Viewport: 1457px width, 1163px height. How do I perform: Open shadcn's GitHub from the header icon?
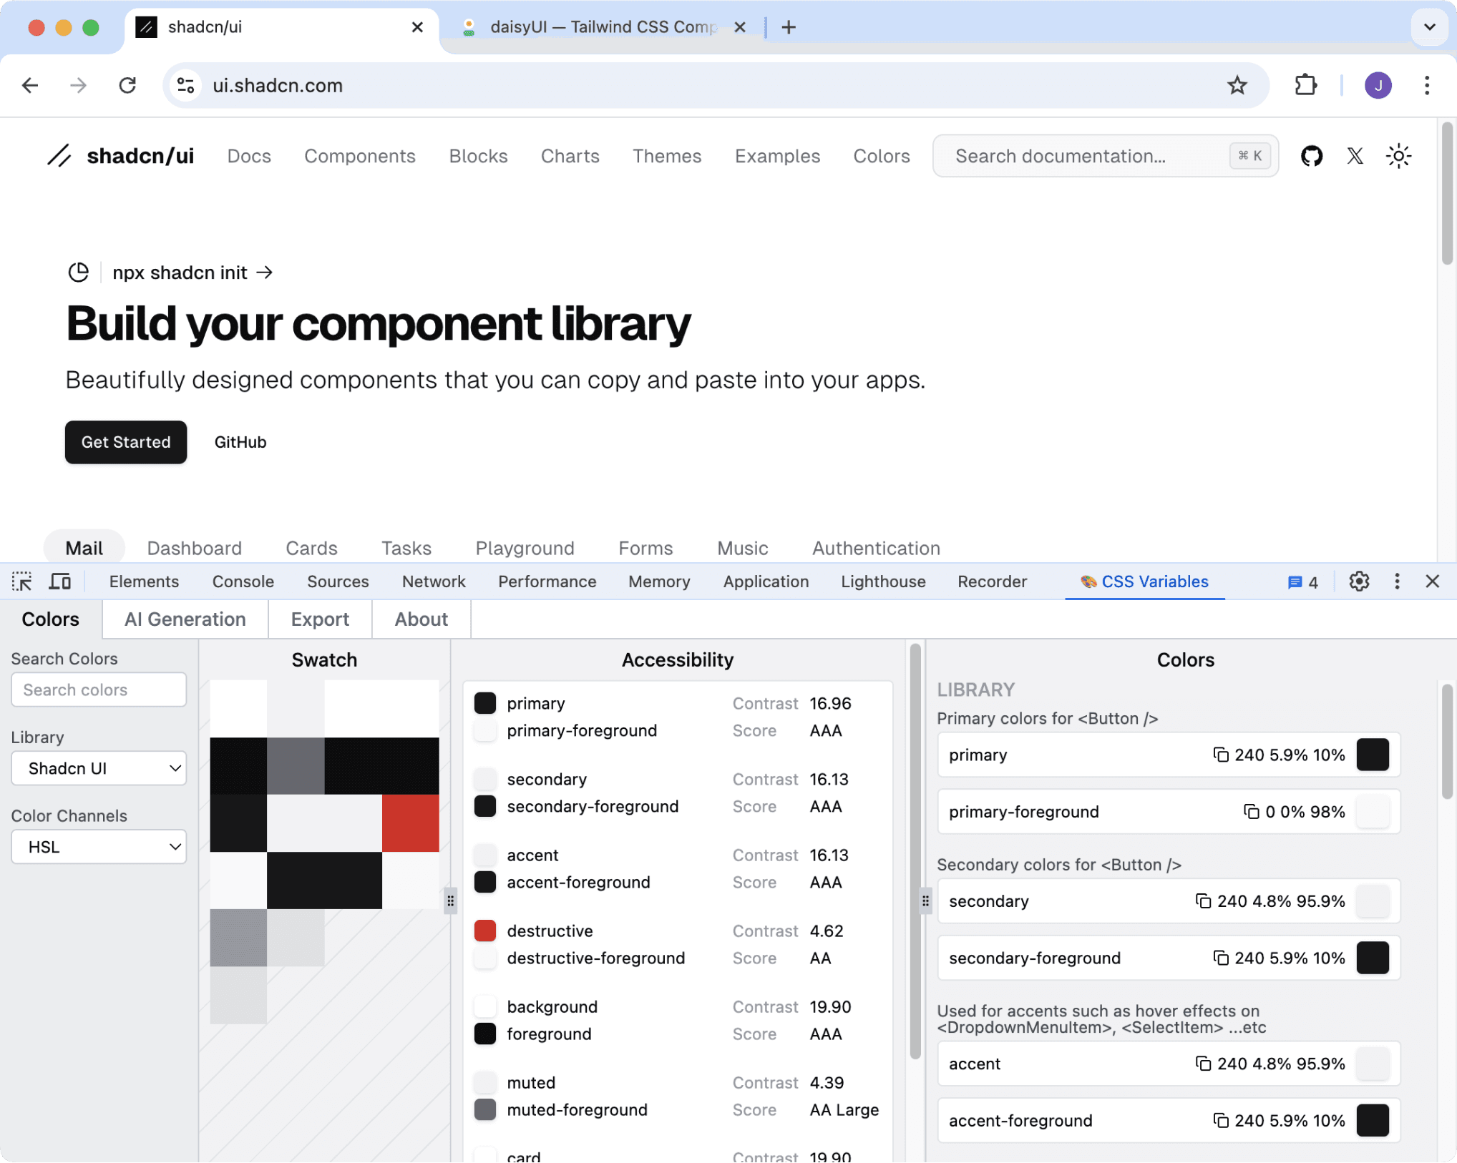click(x=1312, y=156)
